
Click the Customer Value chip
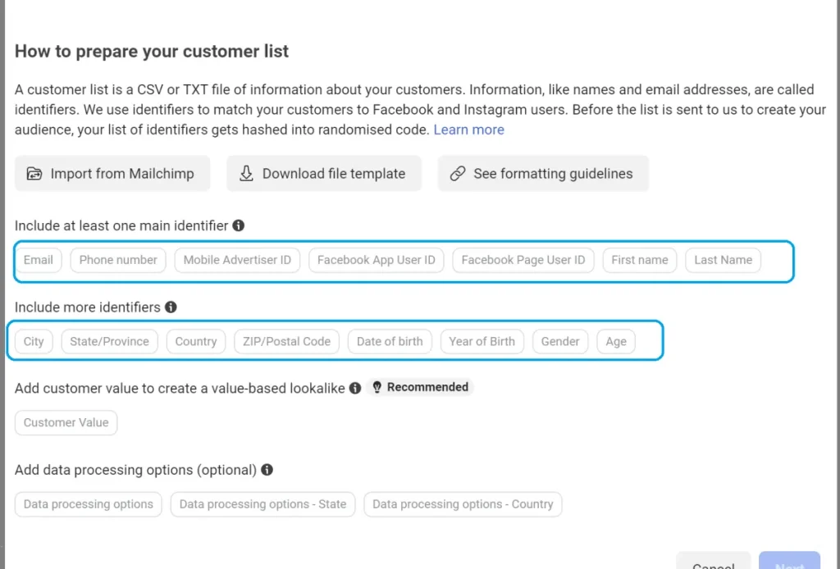pos(66,422)
